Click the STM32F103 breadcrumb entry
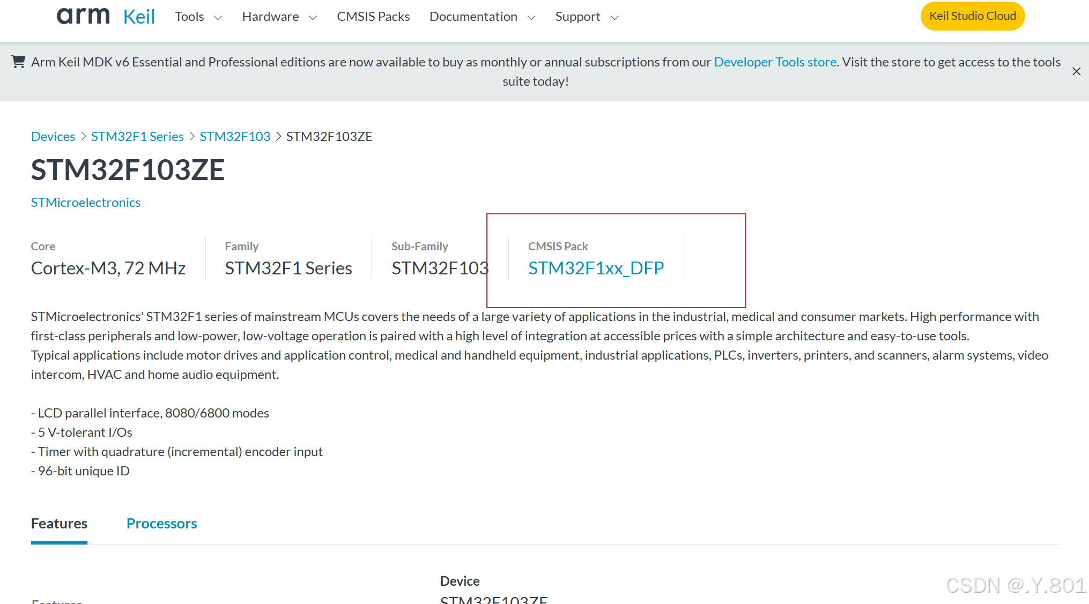This screenshot has width=1089, height=604. (x=235, y=136)
